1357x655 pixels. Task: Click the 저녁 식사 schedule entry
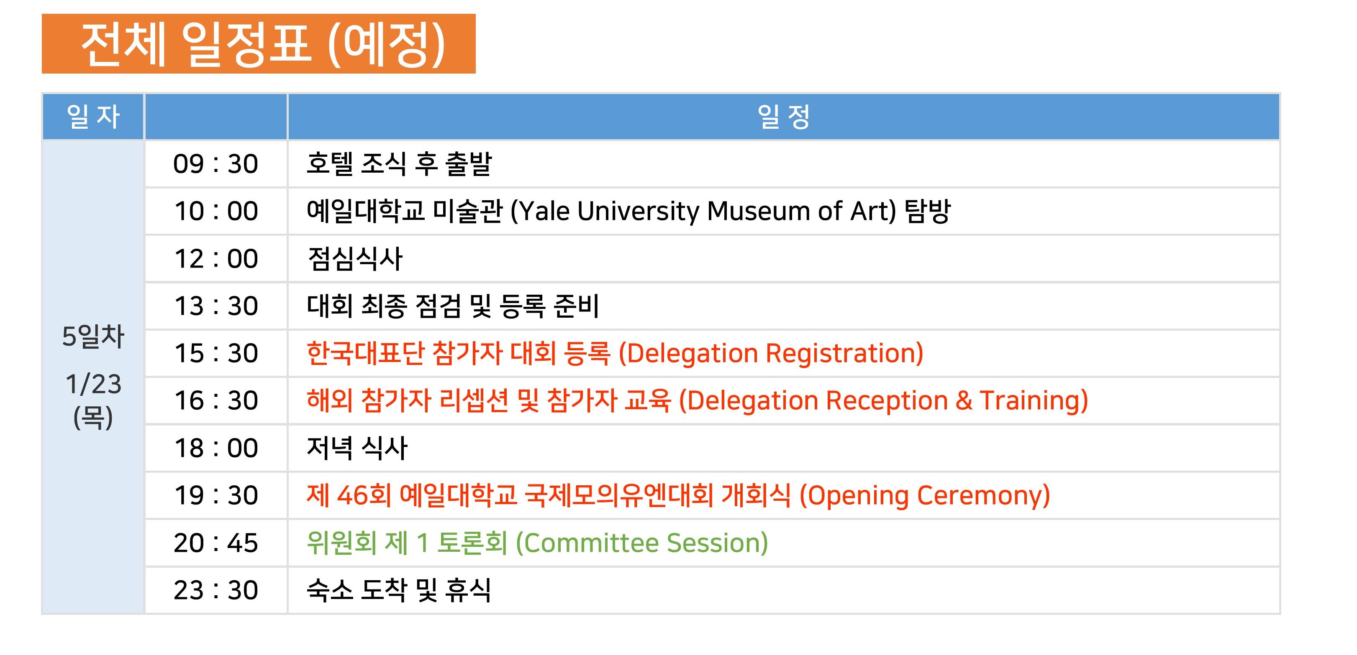(x=357, y=448)
